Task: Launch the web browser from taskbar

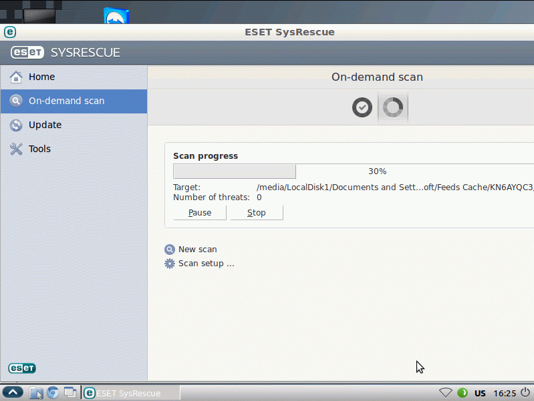Action: point(53,393)
